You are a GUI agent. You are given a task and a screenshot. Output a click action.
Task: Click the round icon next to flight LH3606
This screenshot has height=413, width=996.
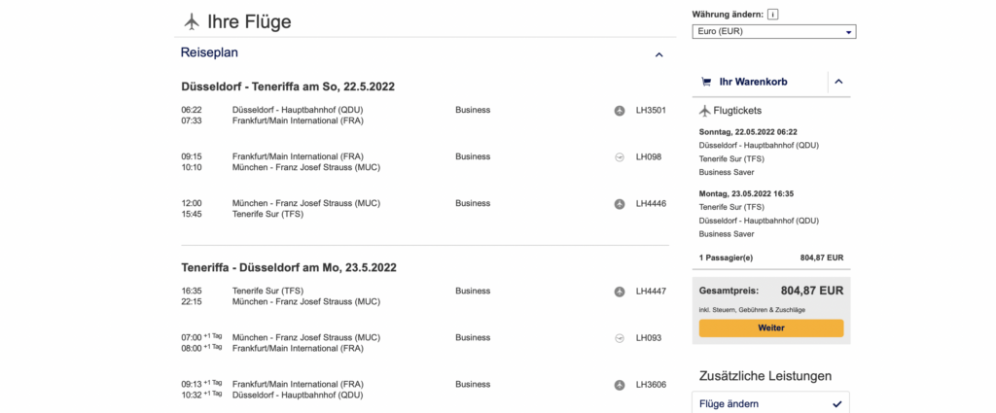(x=620, y=385)
